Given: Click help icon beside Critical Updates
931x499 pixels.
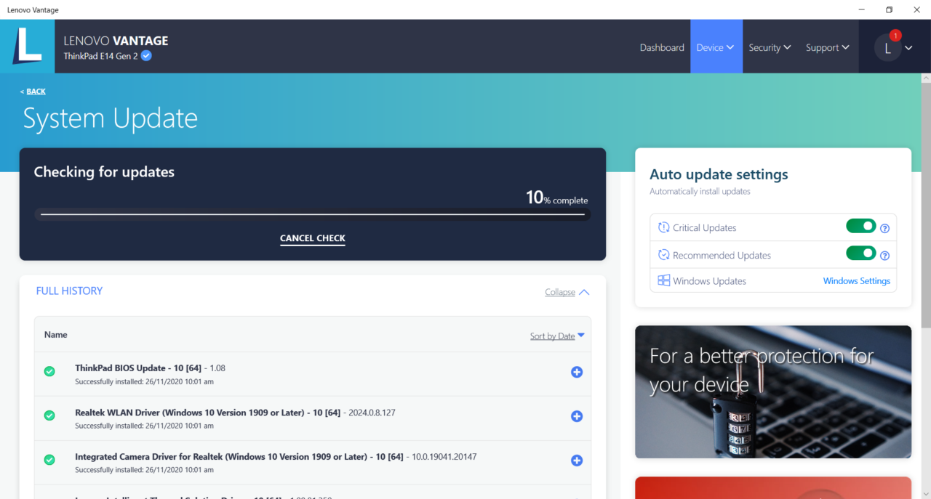Looking at the screenshot, I should (885, 228).
